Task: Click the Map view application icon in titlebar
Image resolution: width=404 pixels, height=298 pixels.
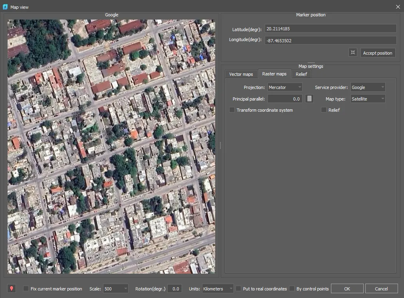Action: coord(4,7)
